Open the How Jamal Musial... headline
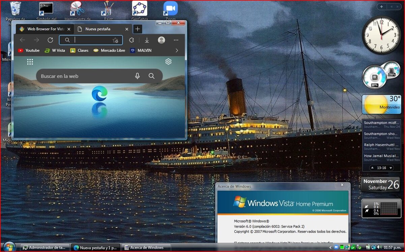405x252 pixels. click(381, 158)
